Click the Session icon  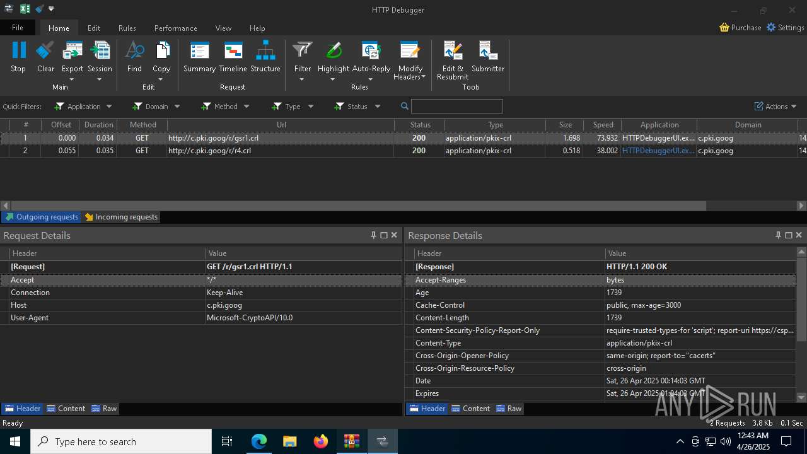coord(100,50)
